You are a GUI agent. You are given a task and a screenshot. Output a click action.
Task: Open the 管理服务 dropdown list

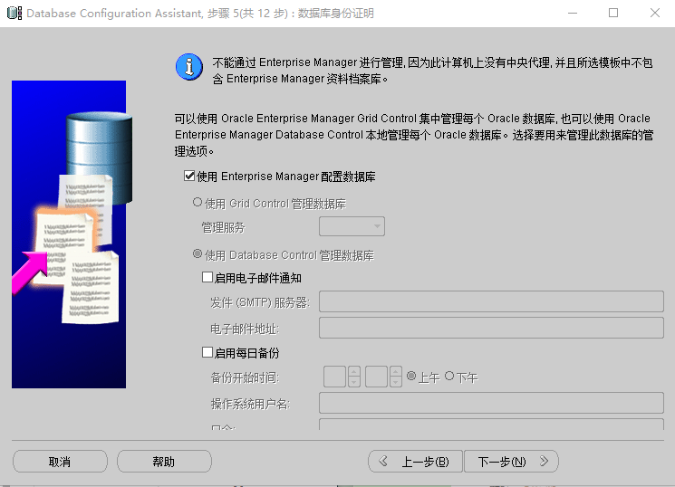pyautogui.click(x=352, y=226)
